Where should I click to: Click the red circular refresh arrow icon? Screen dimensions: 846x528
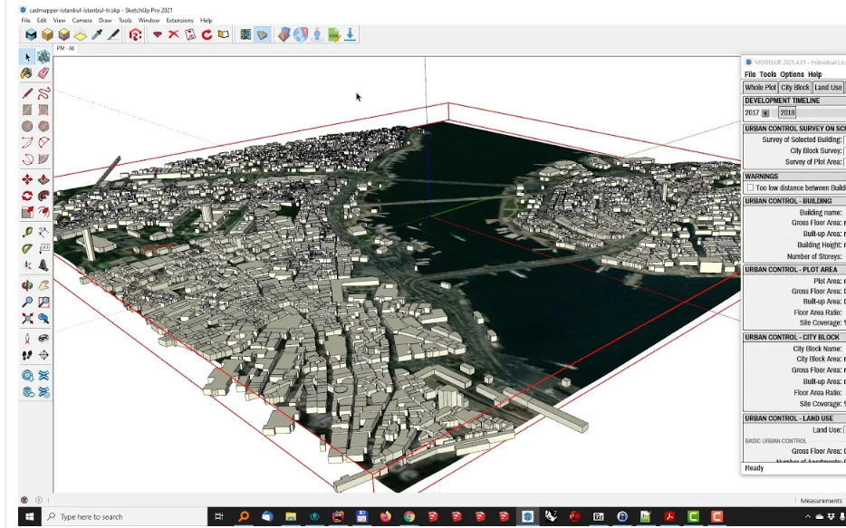tap(207, 34)
